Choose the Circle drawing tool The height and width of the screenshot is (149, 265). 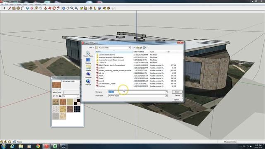pyautogui.click(x=18, y=8)
